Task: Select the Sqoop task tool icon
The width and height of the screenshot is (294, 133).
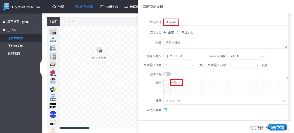Action: pyautogui.click(x=53, y=122)
